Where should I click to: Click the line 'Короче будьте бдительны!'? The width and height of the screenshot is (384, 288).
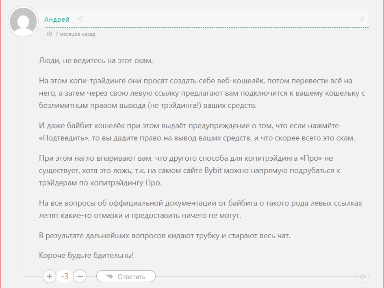[x=86, y=255]
